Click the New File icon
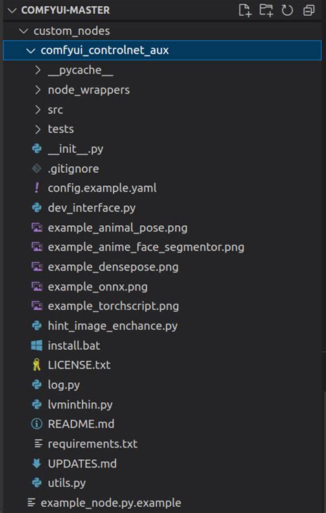326x513 pixels. 245,10
